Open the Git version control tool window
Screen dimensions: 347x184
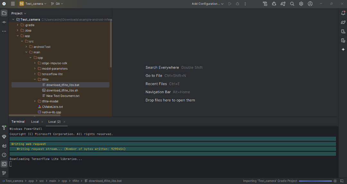click(4, 173)
